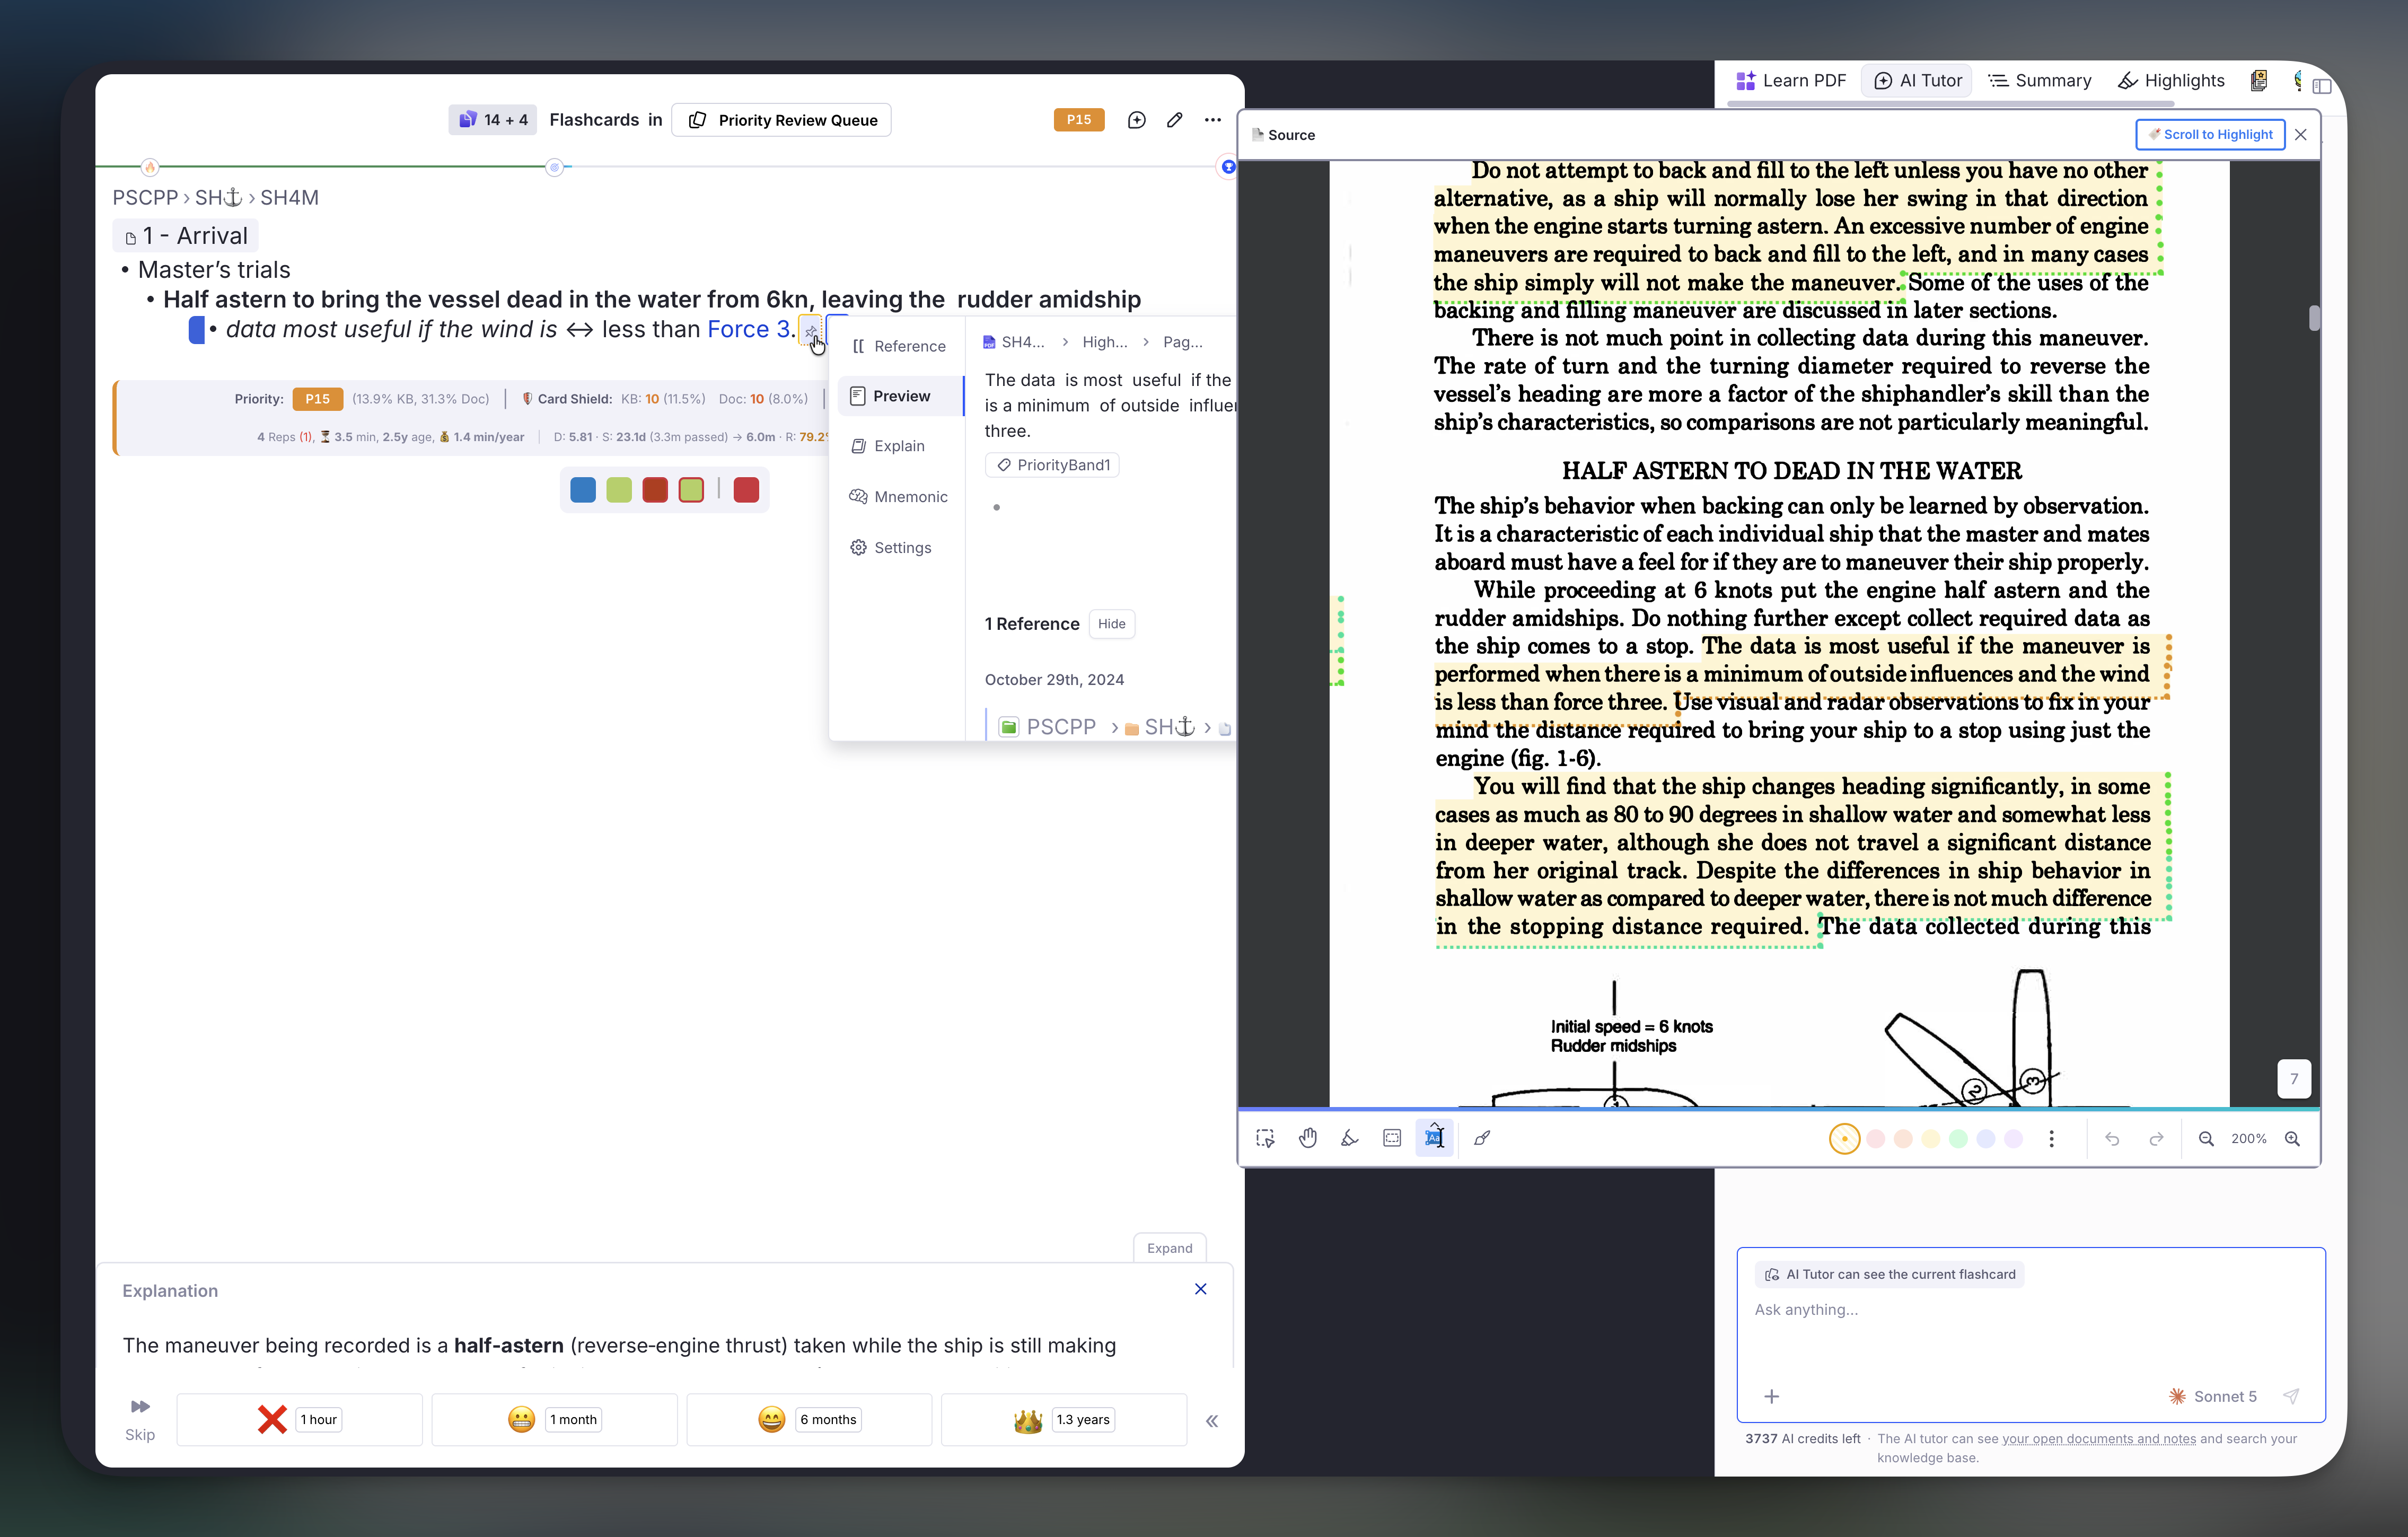Skip this flashcard
The width and height of the screenshot is (2408, 1537).
140,1419
